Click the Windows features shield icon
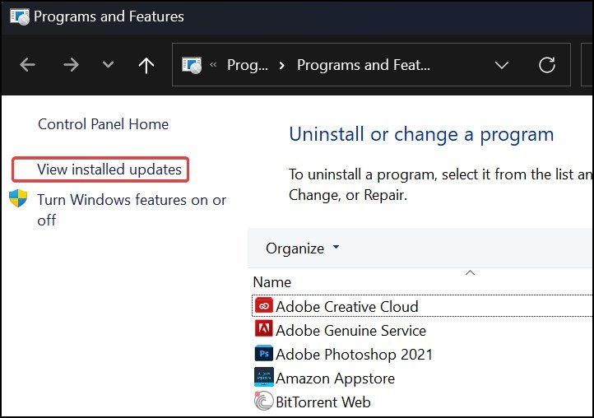 pyautogui.click(x=18, y=199)
